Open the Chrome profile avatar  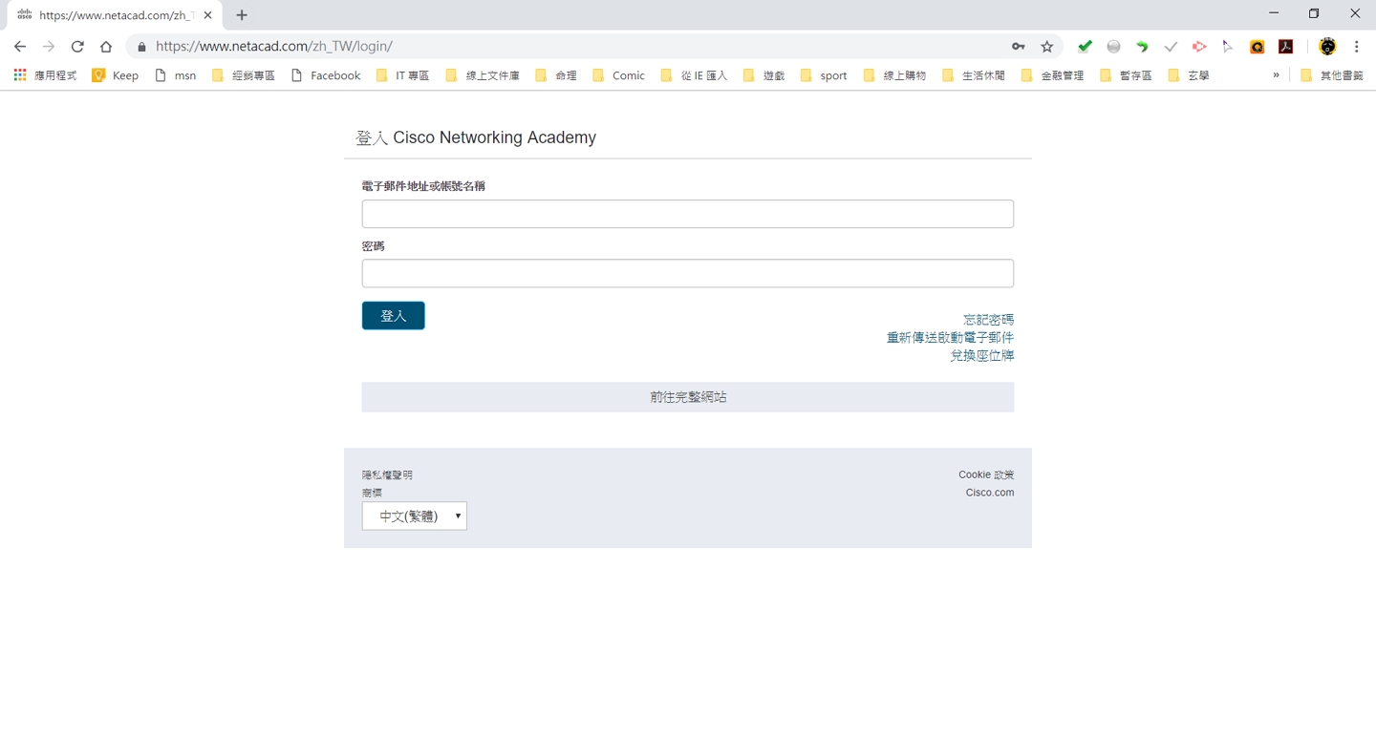tap(1327, 46)
